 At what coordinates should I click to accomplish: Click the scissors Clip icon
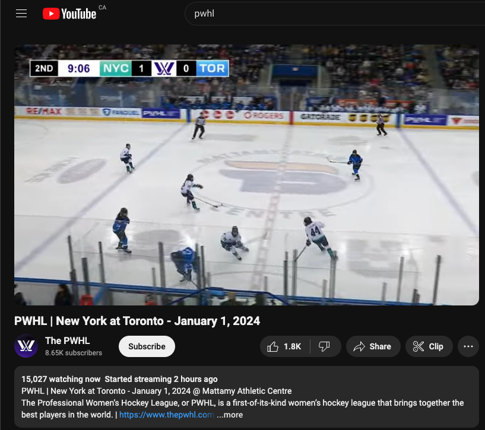click(x=418, y=346)
